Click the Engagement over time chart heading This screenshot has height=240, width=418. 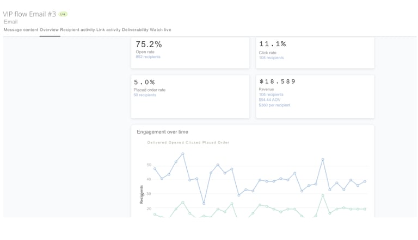click(x=162, y=132)
